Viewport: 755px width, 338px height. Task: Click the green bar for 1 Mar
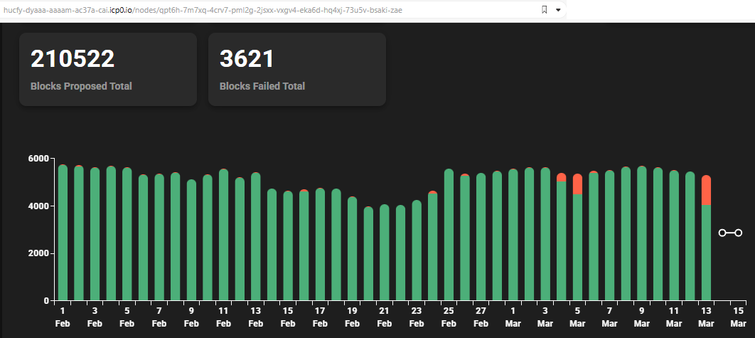(x=513, y=235)
